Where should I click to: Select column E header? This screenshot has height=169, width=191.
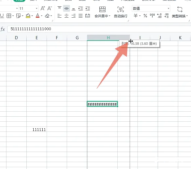pyautogui.click(x=37, y=38)
